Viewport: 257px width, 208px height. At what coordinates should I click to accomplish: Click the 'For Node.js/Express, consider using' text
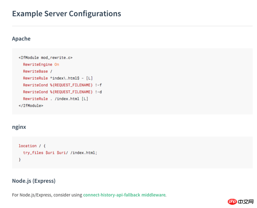click(47, 195)
